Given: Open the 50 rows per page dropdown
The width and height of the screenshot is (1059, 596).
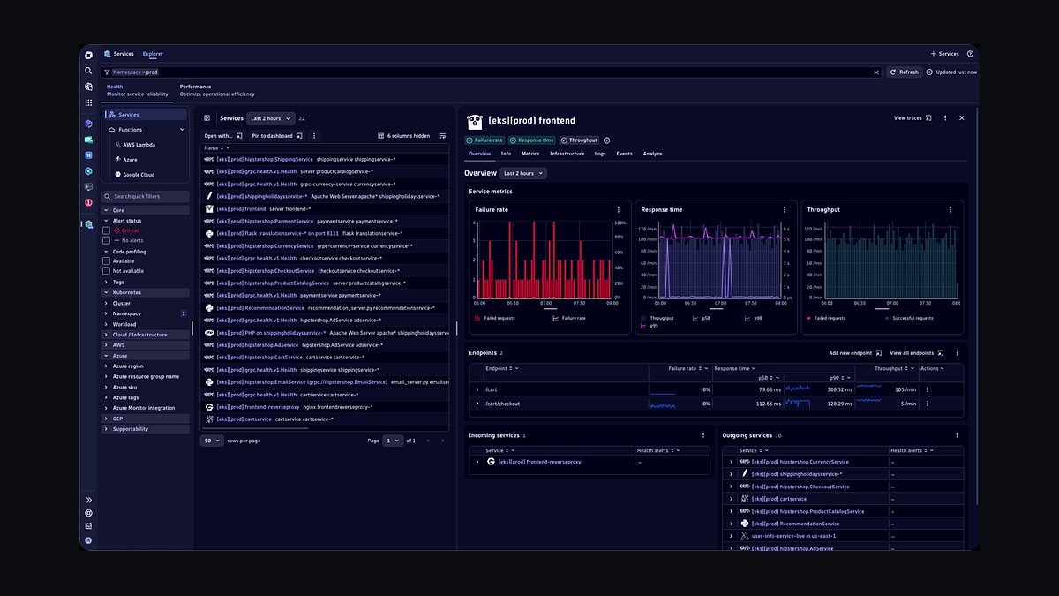Looking at the screenshot, I should [212, 441].
